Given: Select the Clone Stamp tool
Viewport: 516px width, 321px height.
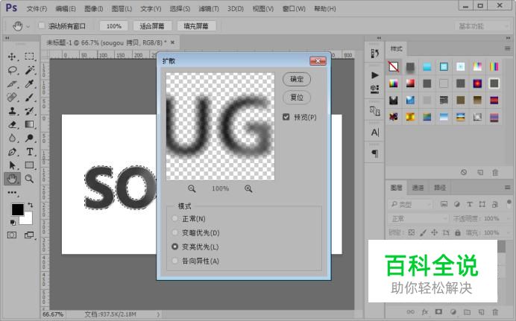Looking at the screenshot, I should point(12,111).
